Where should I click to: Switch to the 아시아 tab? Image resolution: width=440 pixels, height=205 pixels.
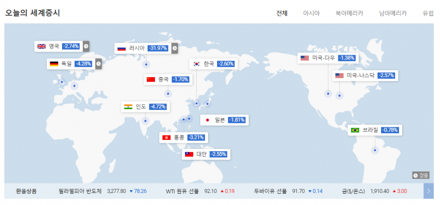click(x=311, y=13)
